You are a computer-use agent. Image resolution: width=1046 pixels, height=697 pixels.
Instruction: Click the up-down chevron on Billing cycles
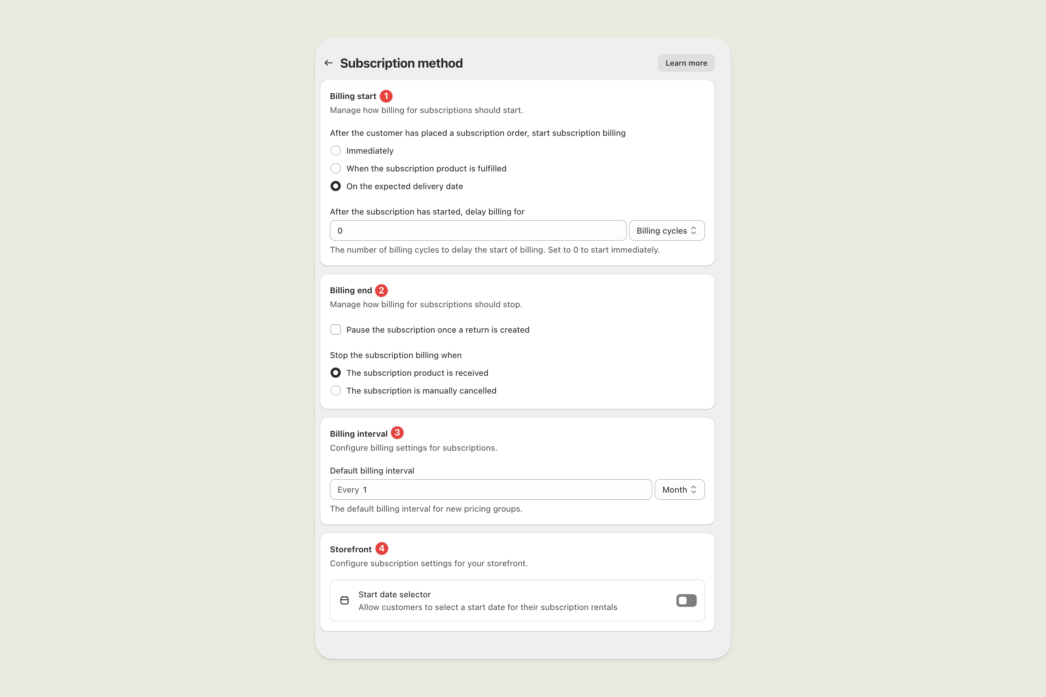click(x=694, y=230)
